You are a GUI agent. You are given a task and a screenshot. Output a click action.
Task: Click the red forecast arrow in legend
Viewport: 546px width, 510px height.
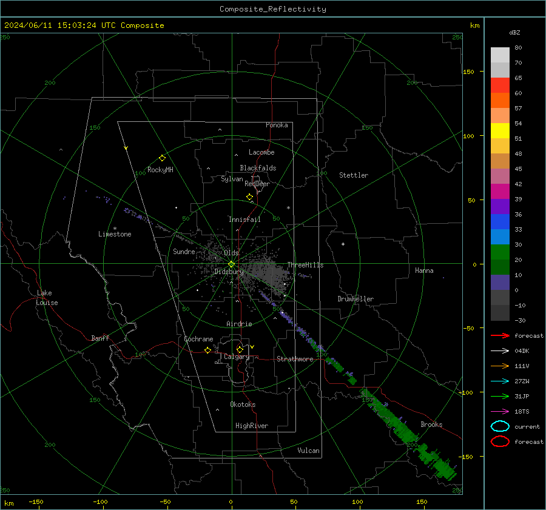500,335
